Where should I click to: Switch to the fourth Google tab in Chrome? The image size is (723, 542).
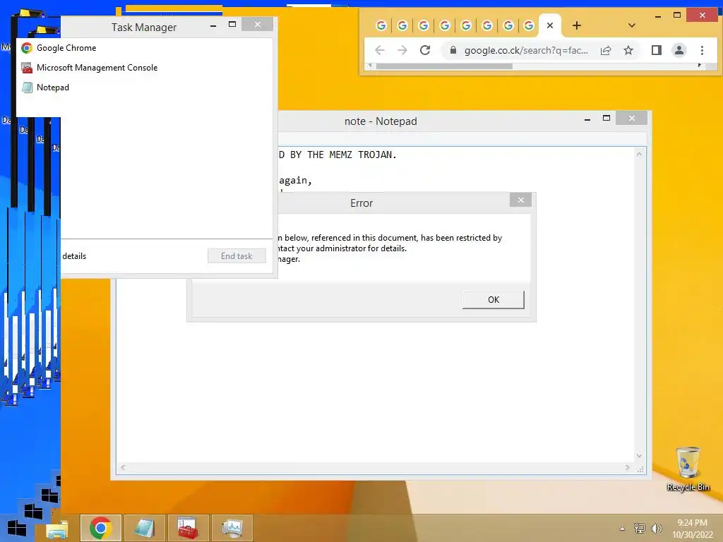point(445,26)
